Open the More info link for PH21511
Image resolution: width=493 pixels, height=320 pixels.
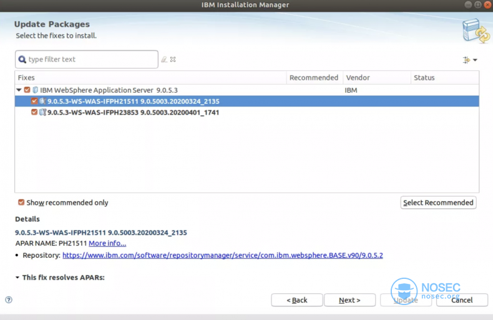(x=107, y=243)
